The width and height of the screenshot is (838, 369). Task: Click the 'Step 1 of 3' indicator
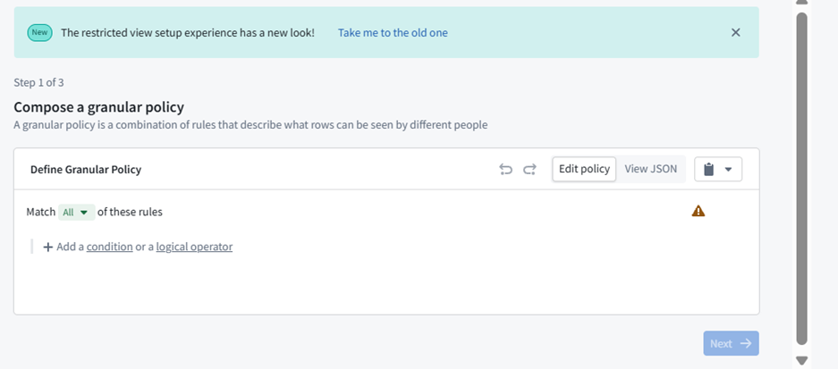coord(38,83)
